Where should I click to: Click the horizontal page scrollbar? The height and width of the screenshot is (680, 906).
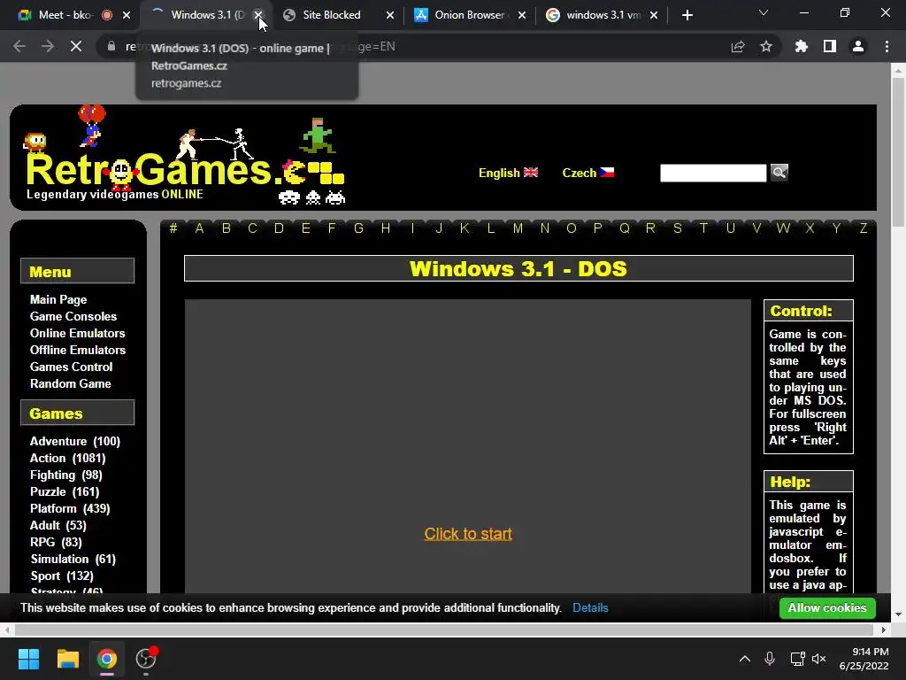tap(444, 630)
